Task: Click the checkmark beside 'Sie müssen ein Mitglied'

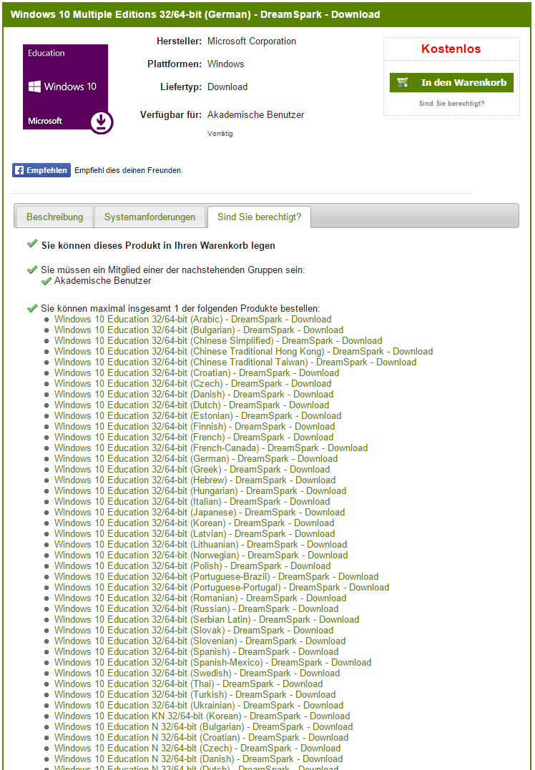Action: pos(32,270)
